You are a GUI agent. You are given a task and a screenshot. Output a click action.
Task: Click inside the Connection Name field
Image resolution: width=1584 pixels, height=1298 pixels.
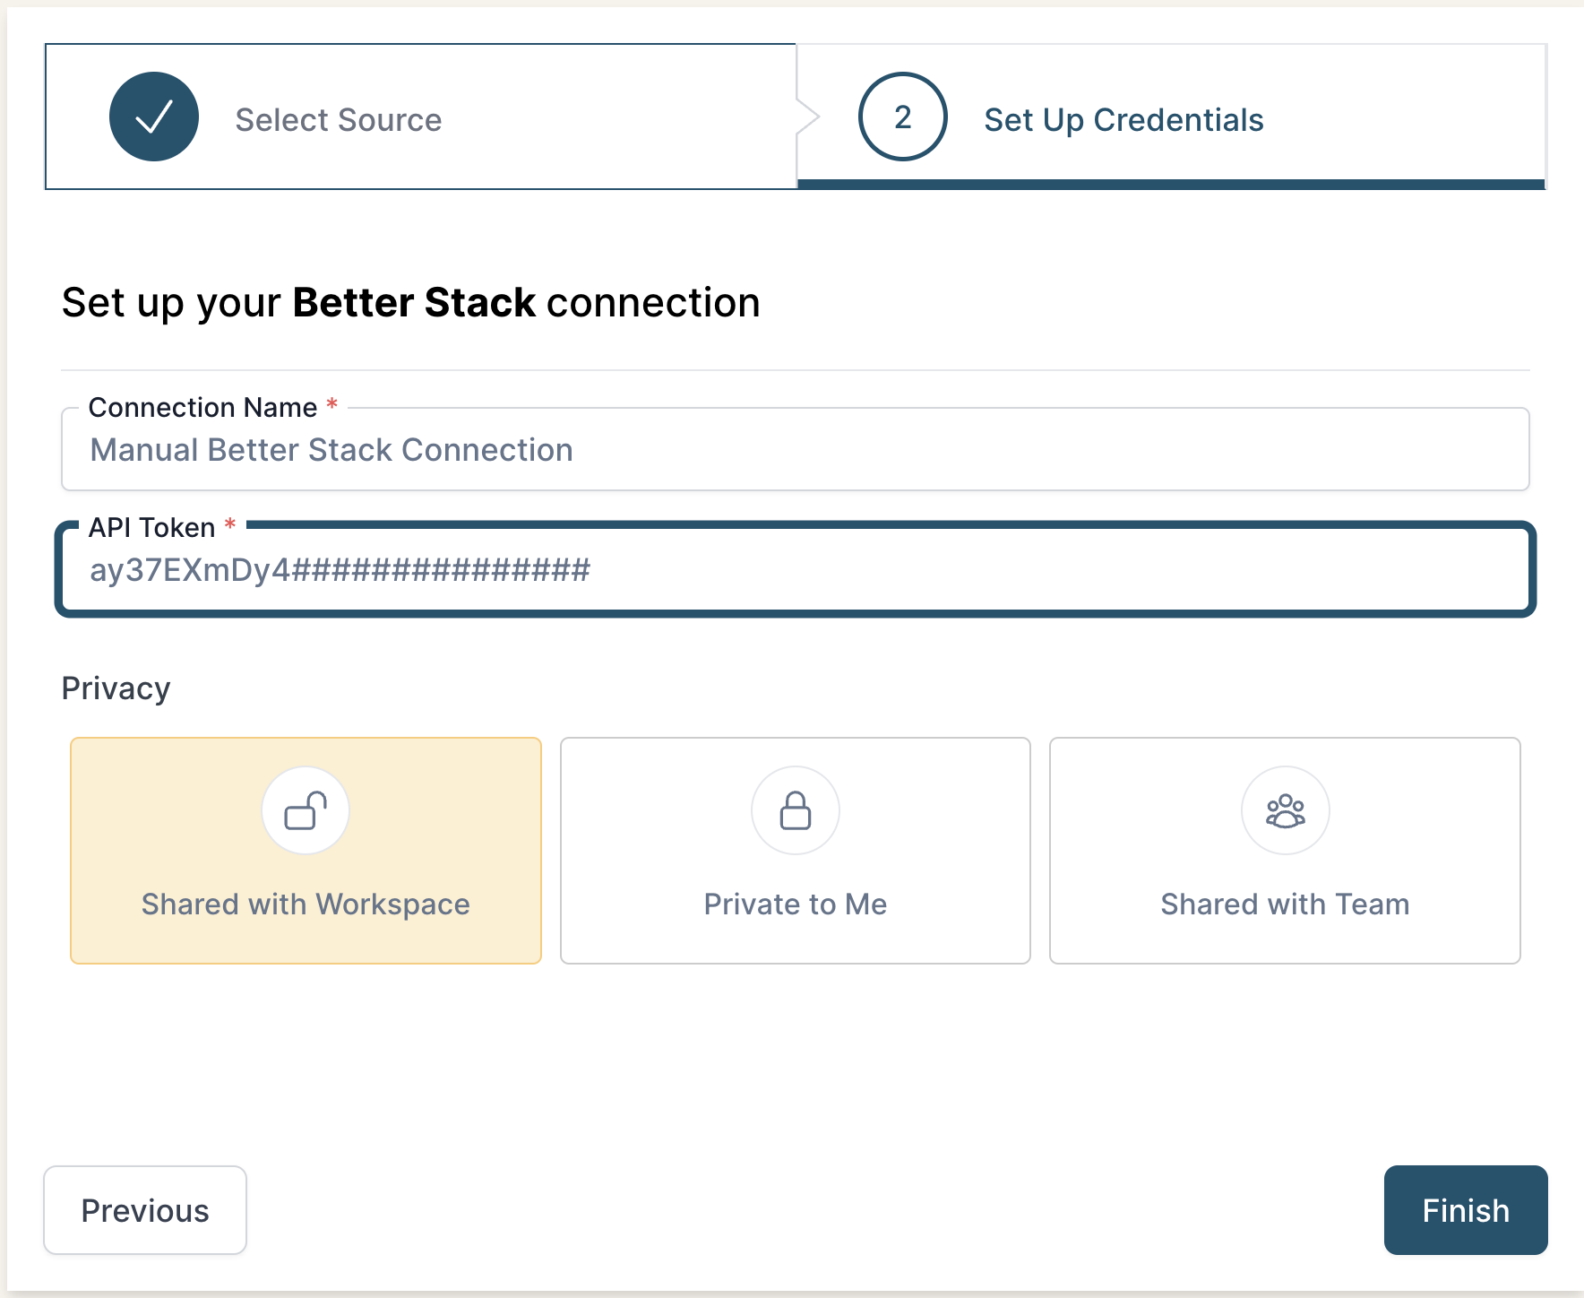[793, 449]
